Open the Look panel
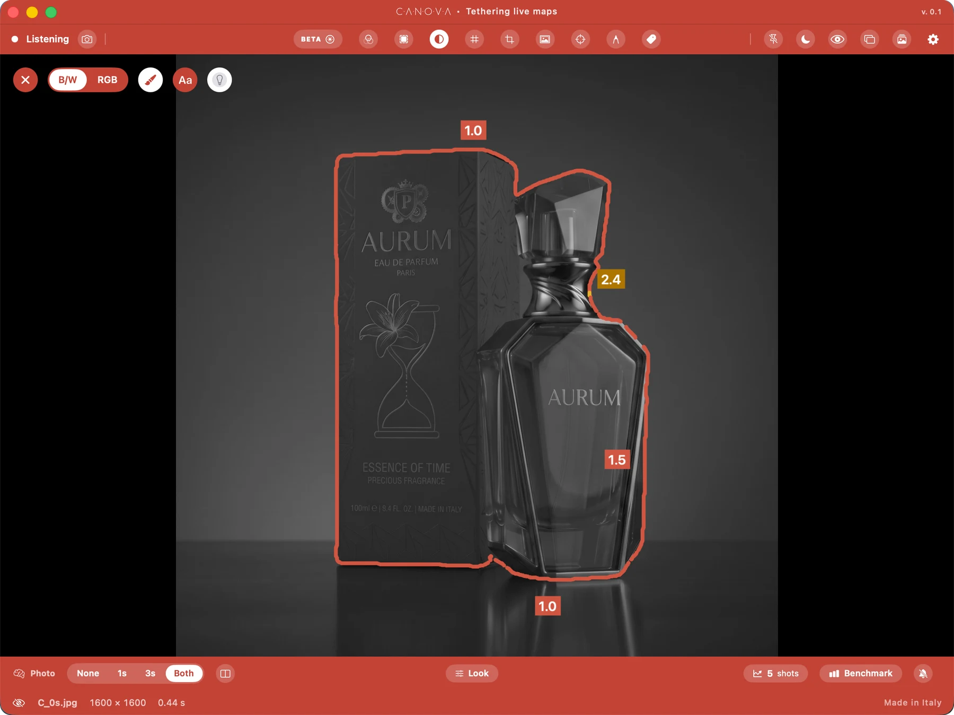 point(472,673)
